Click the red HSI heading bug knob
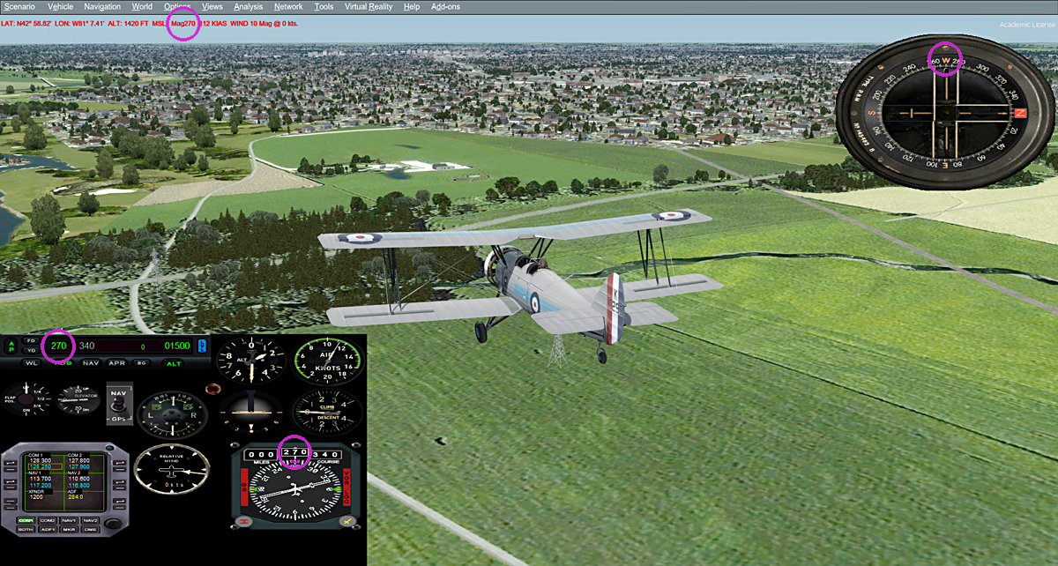The height and width of the screenshot is (566, 1058). pyautogui.click(x=244, y=522)
